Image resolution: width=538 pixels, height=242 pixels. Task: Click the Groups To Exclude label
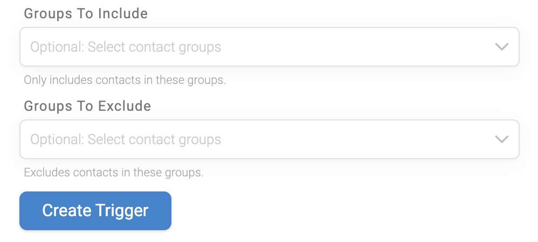coord(87,106)
